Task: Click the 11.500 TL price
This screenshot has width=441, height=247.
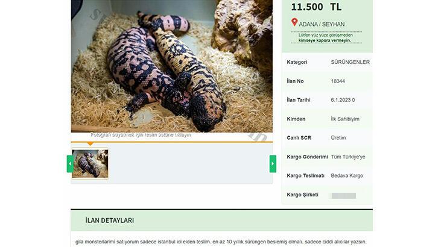Action: point(316,7)
